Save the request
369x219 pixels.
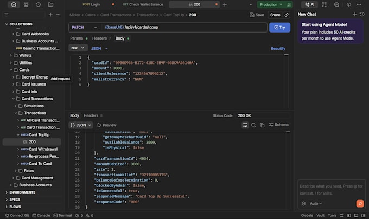(x=257, y=15)
